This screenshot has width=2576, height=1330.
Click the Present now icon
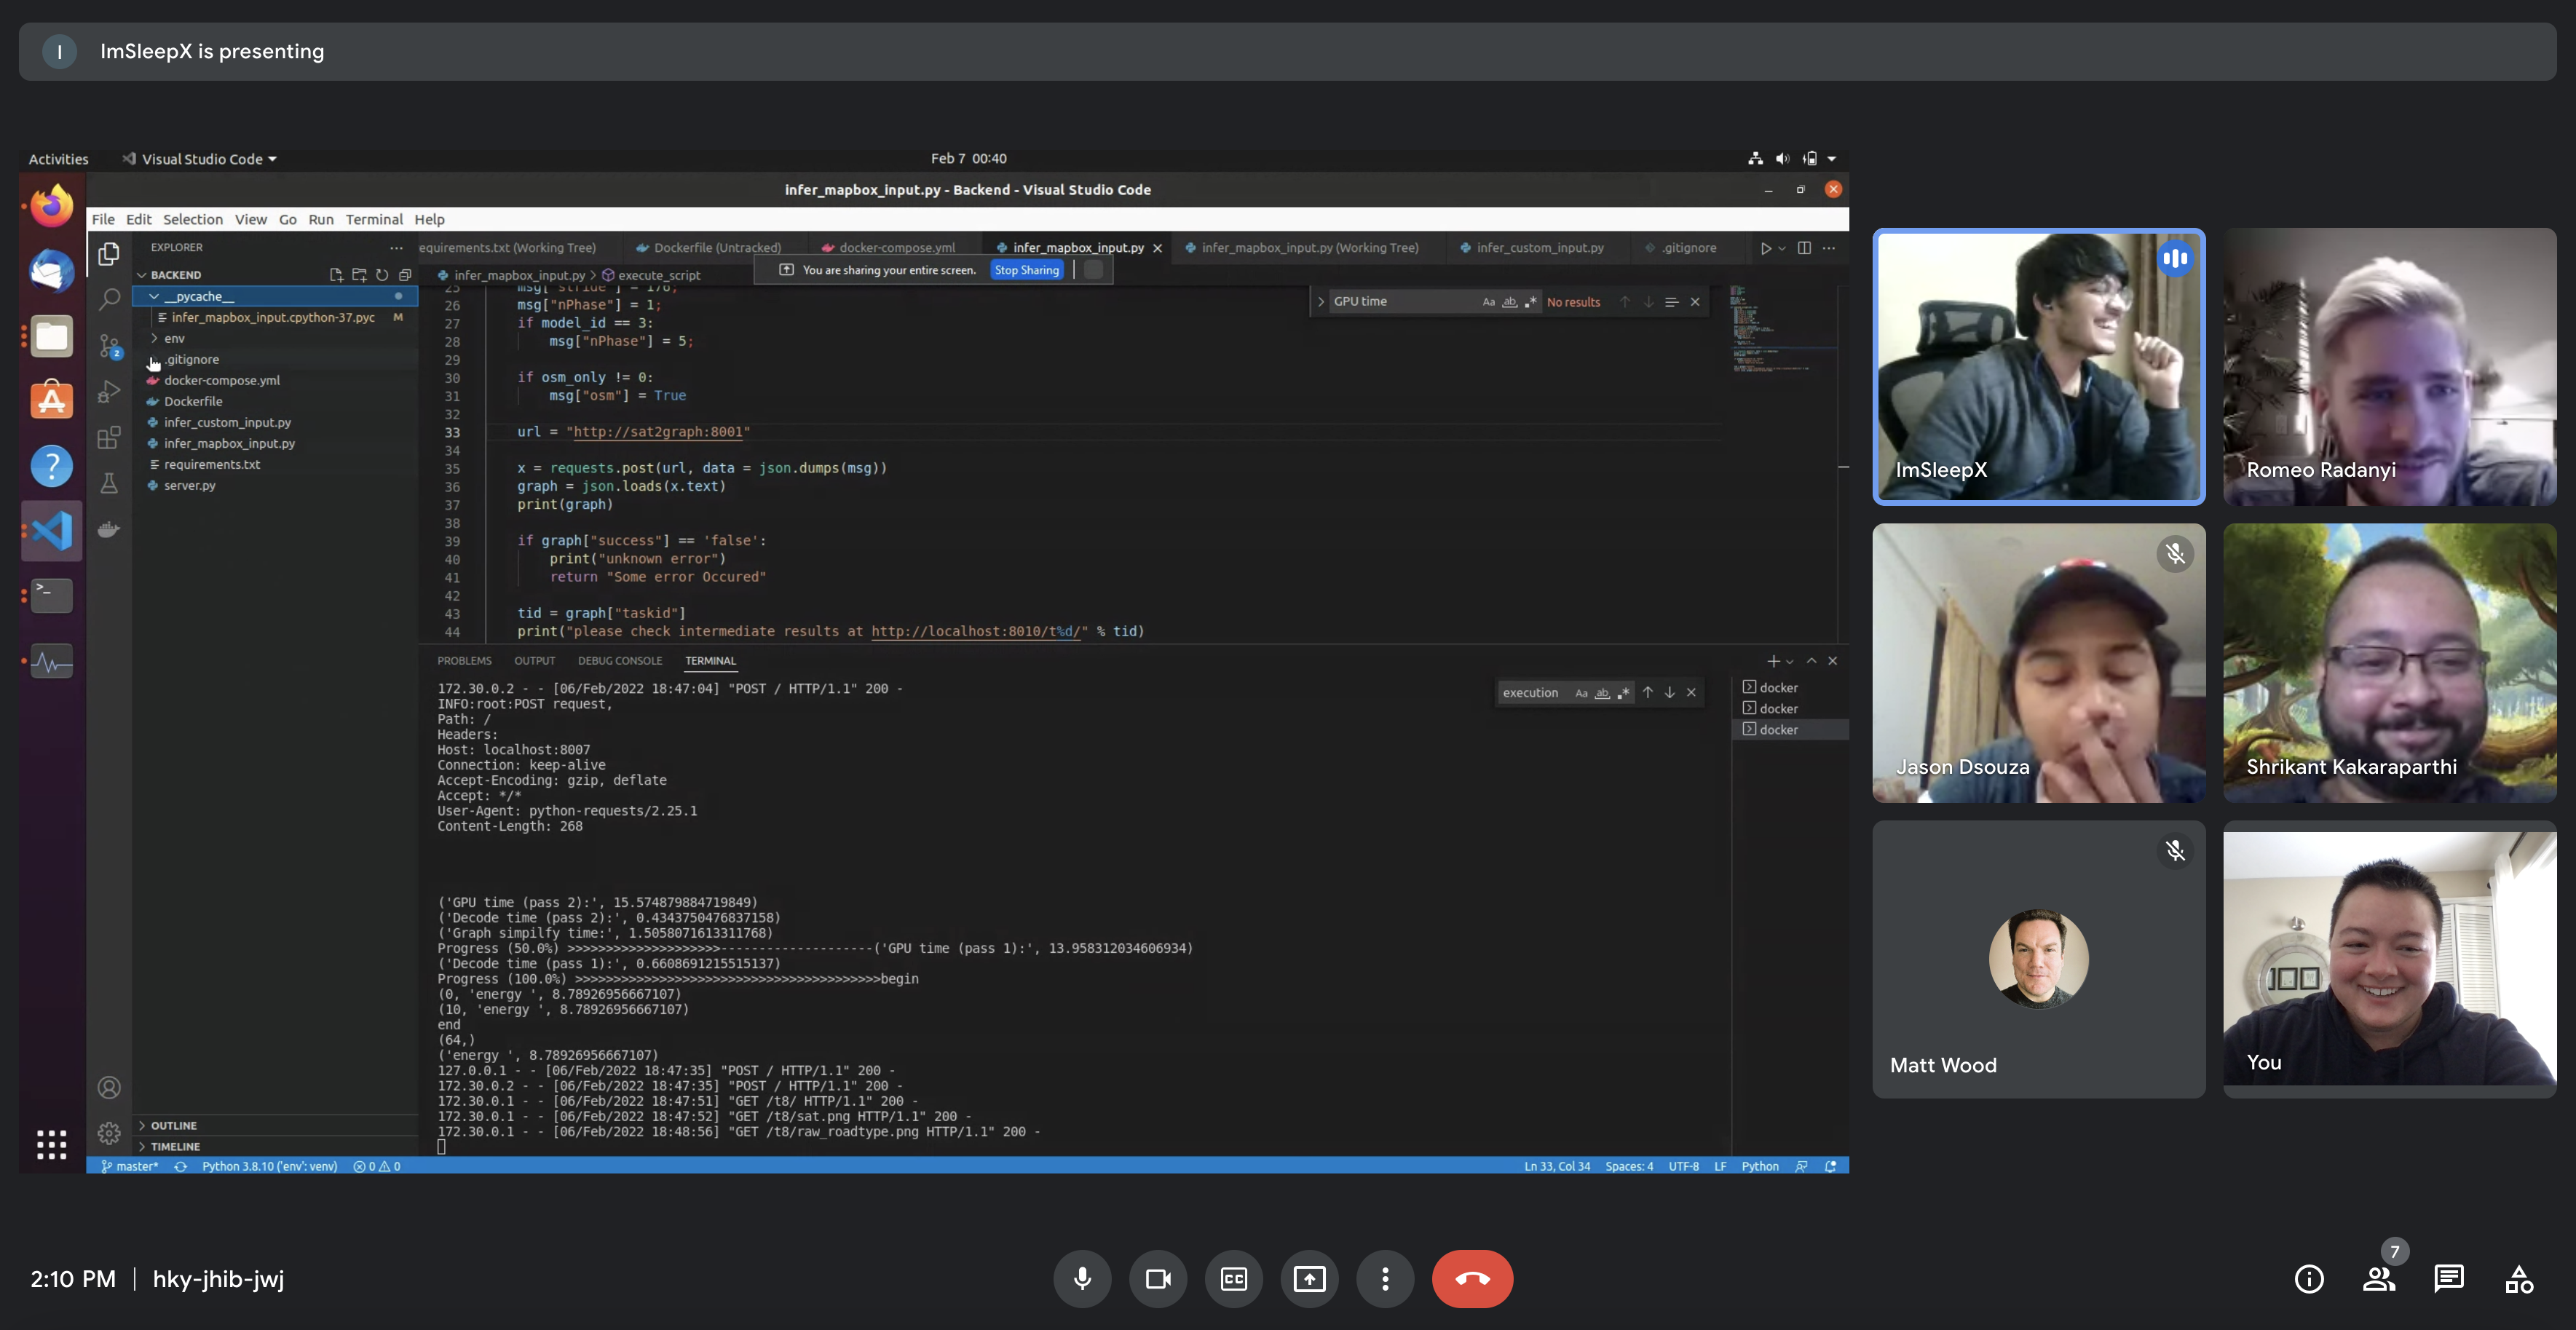[1309, 1278]
